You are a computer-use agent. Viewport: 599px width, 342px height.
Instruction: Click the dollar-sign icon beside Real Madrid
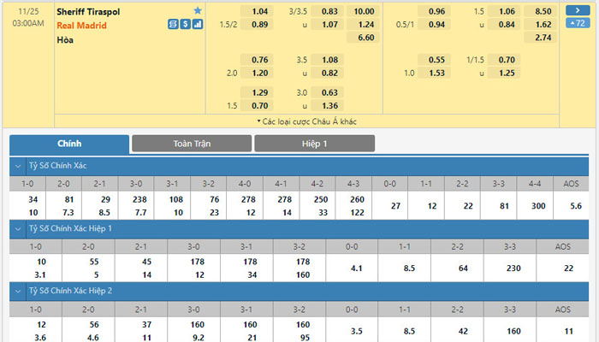[x=186, y=25]
